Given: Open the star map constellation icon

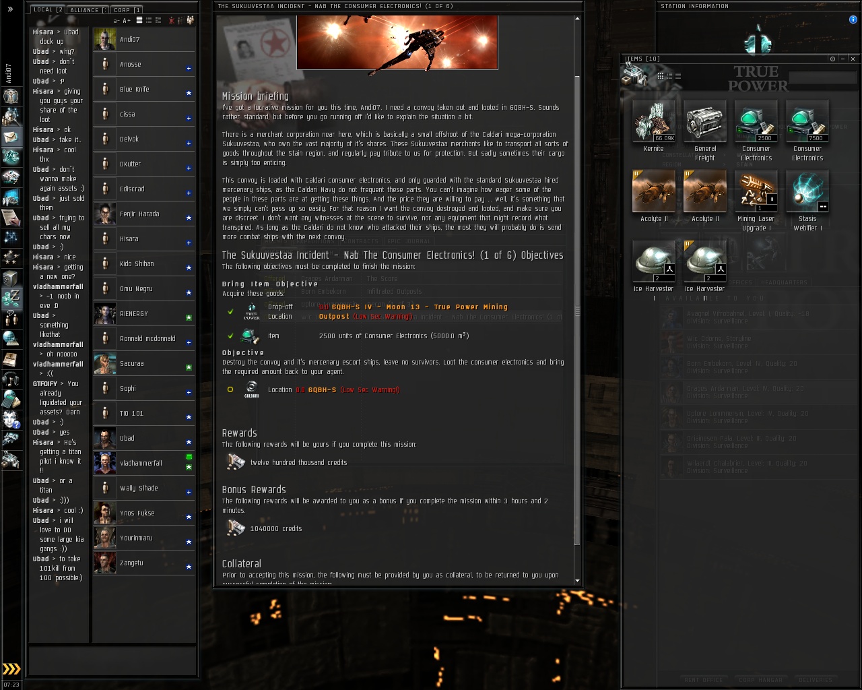Looking at the screenshot, I should pyautogui.click(x=10, y=237).
